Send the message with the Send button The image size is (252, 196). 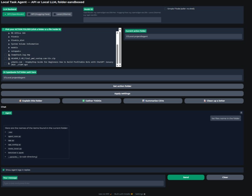coord(186,177)
